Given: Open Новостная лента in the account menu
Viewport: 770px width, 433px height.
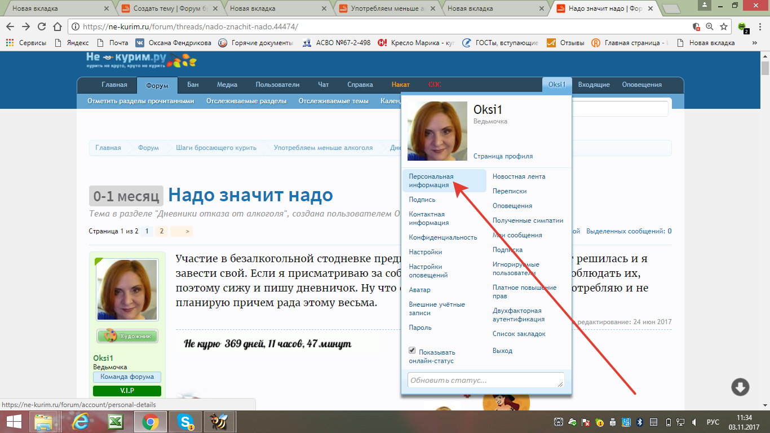Looking at the screenshot, I should [519, 176].
